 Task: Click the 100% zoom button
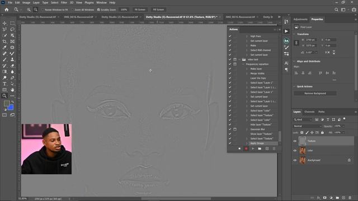point(124,10)
